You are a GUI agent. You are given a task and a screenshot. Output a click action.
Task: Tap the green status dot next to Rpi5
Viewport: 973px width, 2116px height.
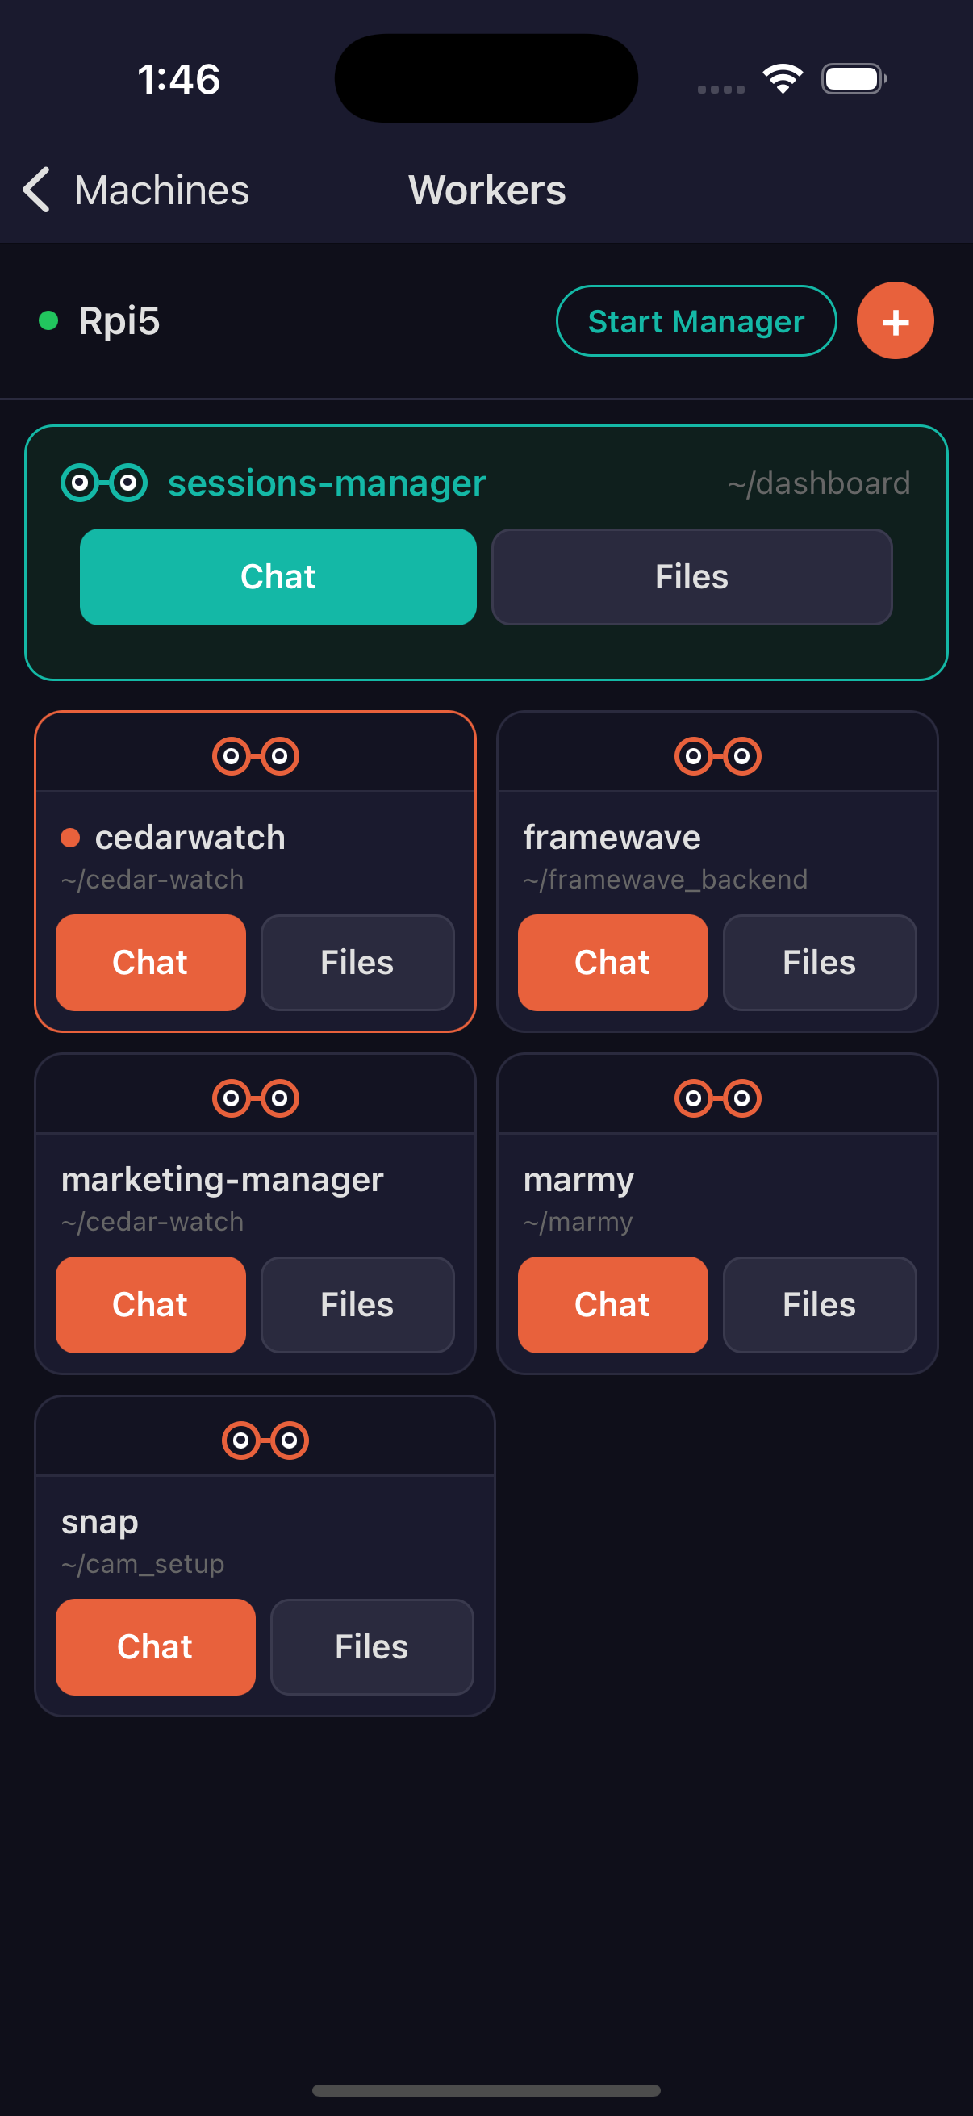[48, 320]
